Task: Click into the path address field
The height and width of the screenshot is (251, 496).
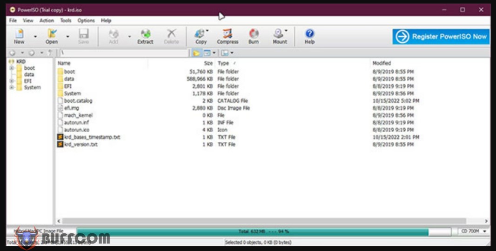Action: point(124,53)
